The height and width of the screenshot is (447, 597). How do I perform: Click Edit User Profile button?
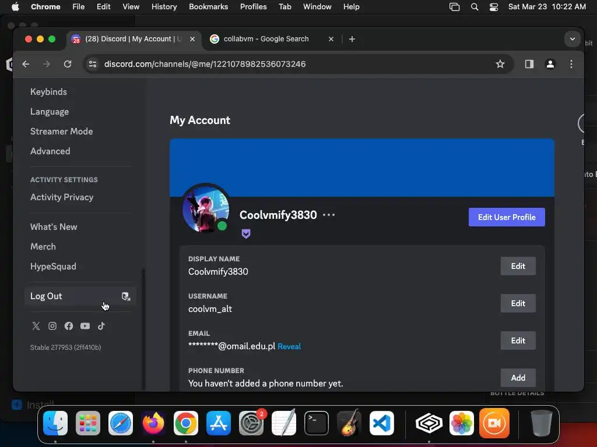click(x=507, y=217)
